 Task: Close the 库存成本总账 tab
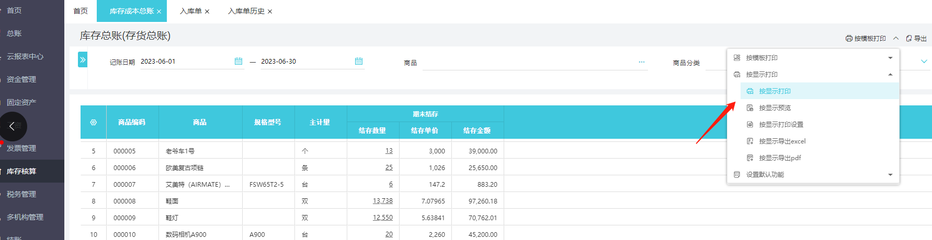point(159,11)
